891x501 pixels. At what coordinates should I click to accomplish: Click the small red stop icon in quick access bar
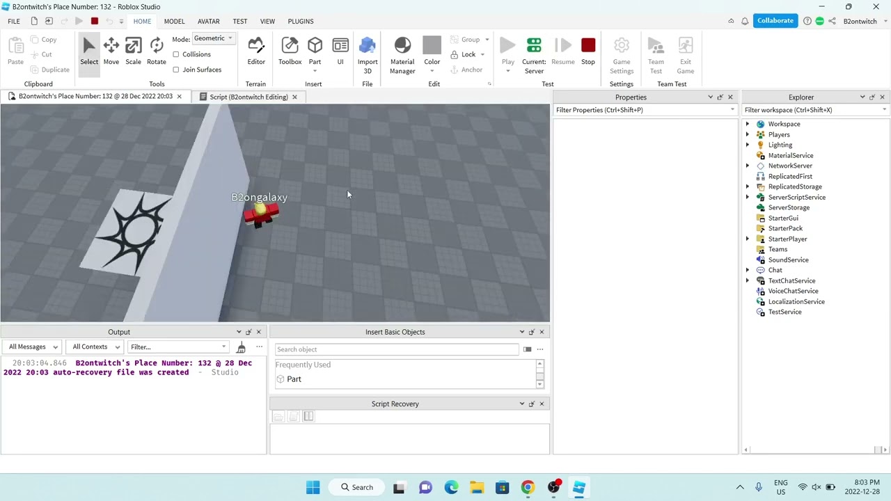[x=95, y=21]
